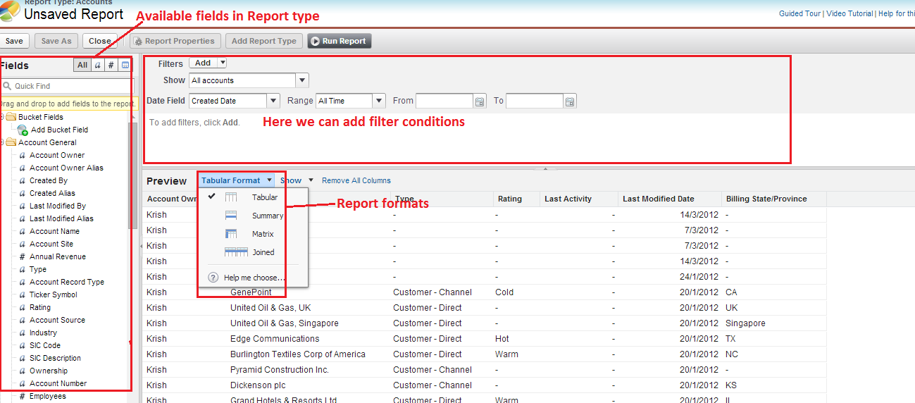Select the Account Number field

pyautogui.click(x=58, y=383)
